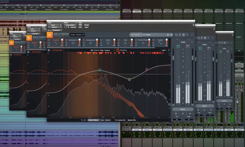245x147 pixels.
Task: Switch to Bass - Neutron EQ tab
Action: [x=105, y=120]
